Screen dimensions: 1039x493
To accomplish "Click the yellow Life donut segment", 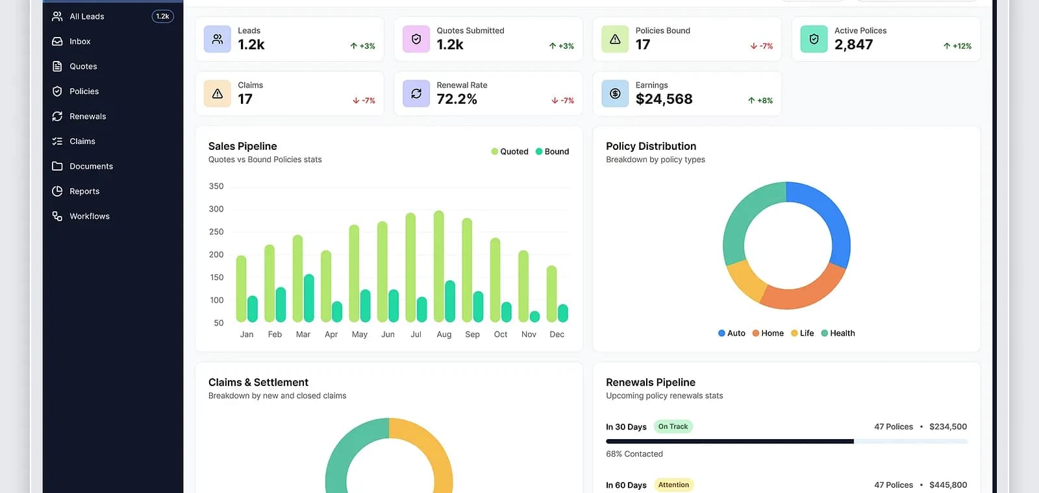I will (x=745, y=280).
